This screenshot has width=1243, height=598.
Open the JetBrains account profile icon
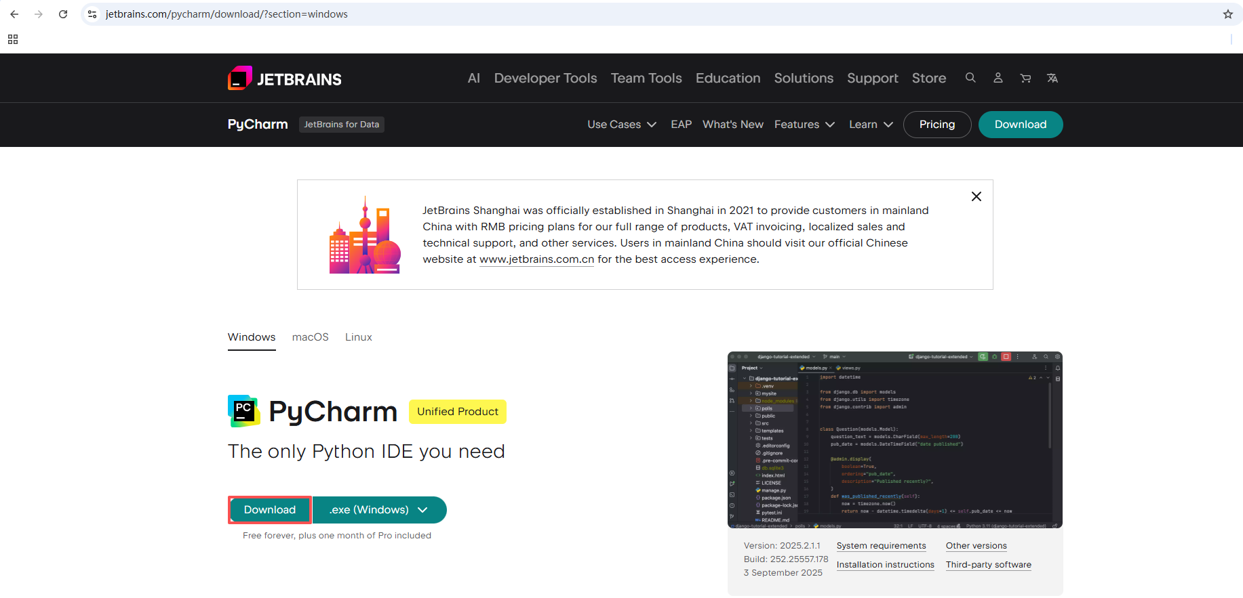(x=998, y=78)
